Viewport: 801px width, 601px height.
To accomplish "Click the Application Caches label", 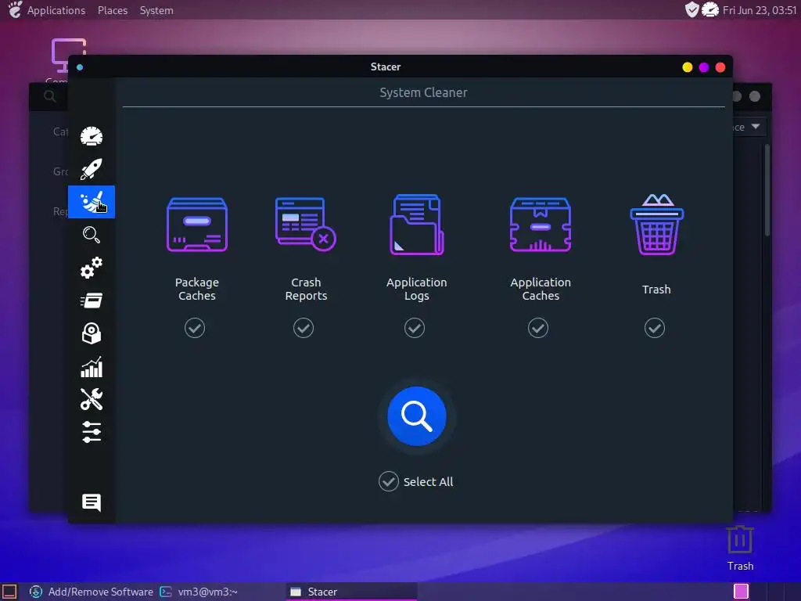I will pyautogui.click(x=541, y=289).
